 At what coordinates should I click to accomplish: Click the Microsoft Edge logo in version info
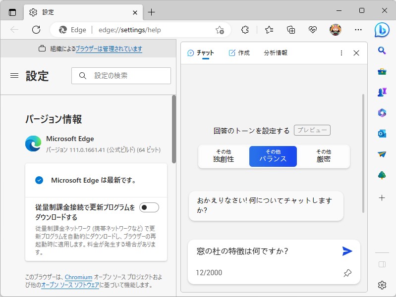(x=33, y=144)
